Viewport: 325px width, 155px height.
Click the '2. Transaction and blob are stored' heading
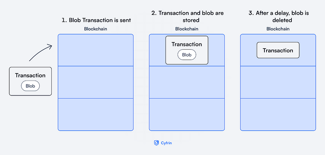coord(187,16)
